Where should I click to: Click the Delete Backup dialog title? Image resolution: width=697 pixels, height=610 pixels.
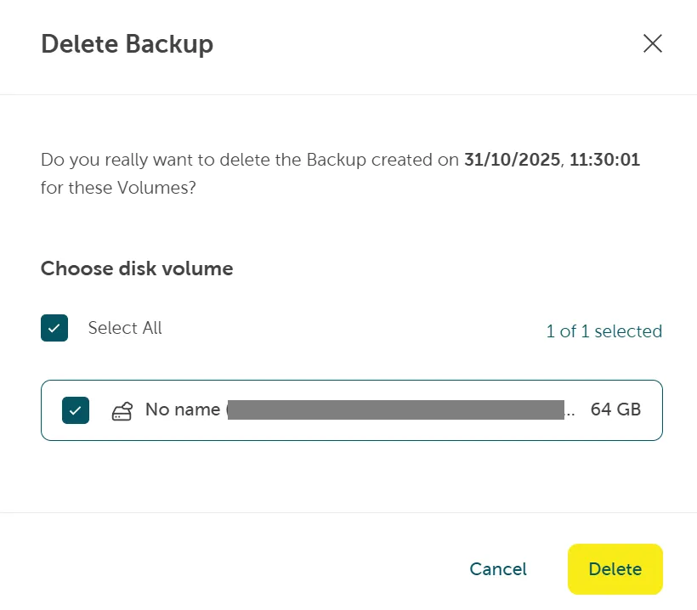(x=127, y=43)
